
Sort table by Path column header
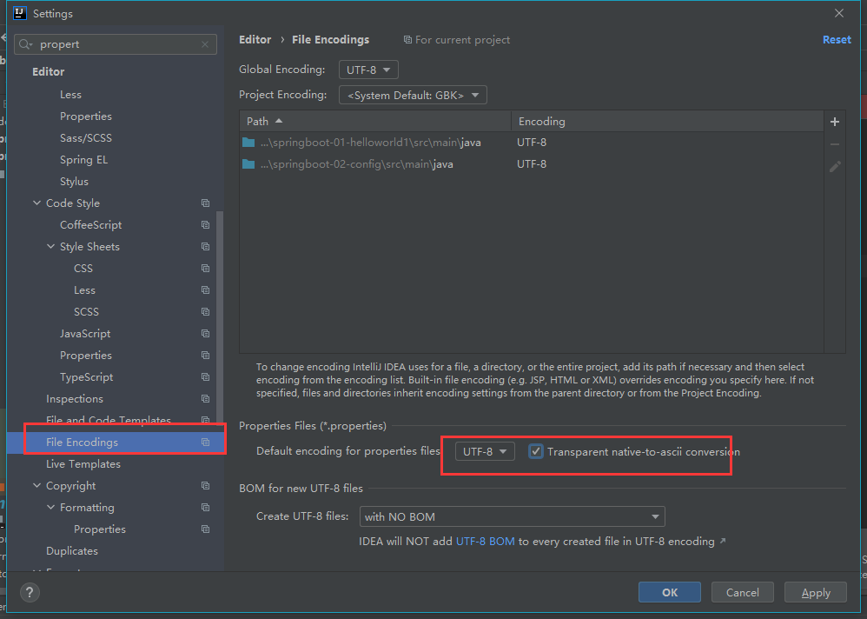[x=375, y=121]
